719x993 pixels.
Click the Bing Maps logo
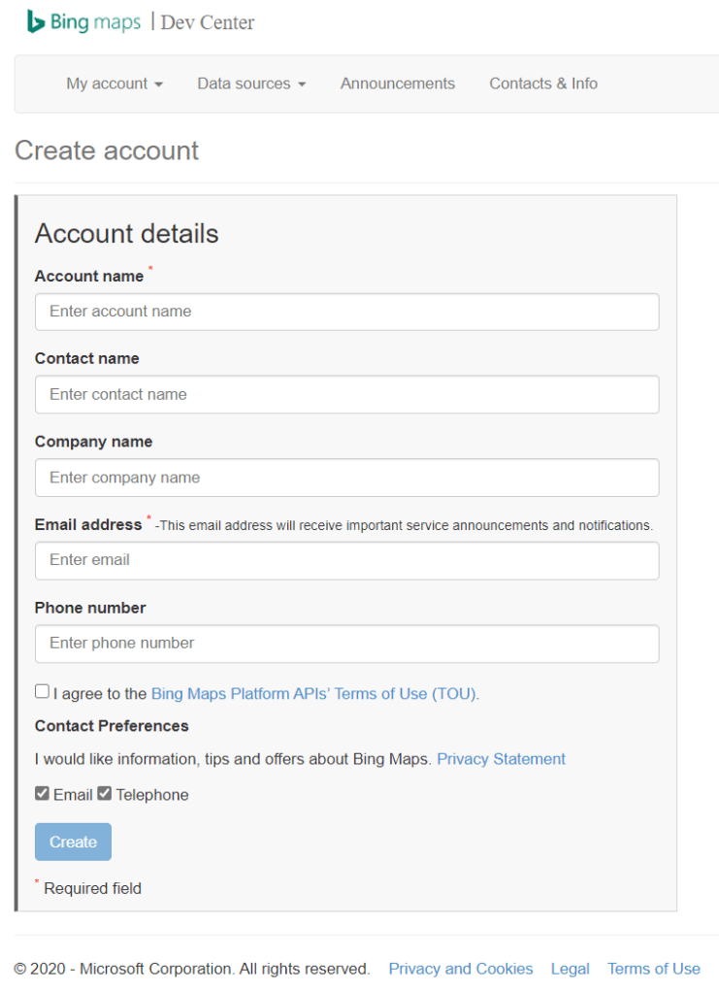[82, 20]
